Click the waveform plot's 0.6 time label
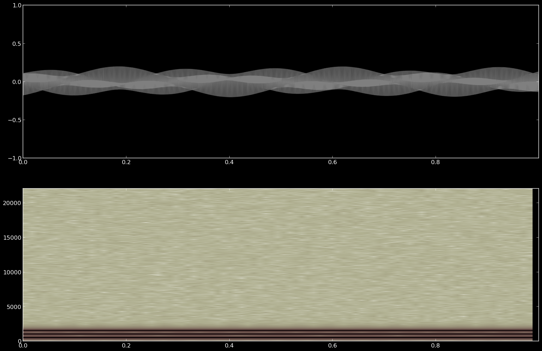 tap(332, 162)
